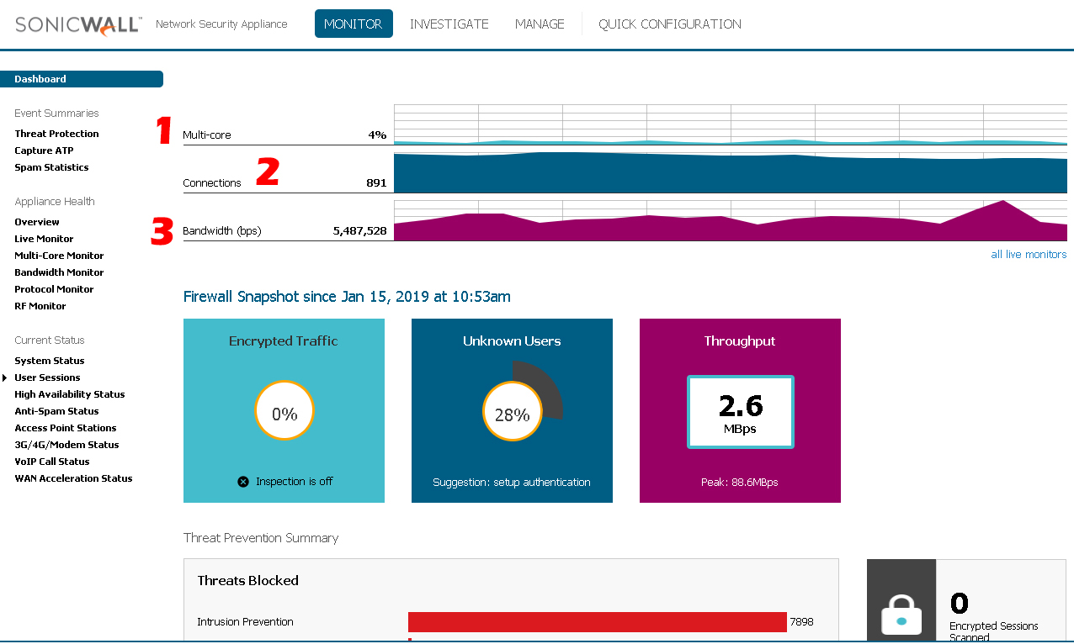Open Bandwidth Monitor
The image size is (1074, 644).
[x=59, y=272]
